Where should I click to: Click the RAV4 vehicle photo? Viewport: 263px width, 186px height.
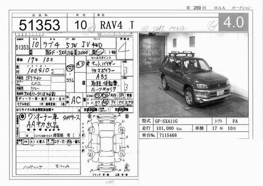[193, 74]
